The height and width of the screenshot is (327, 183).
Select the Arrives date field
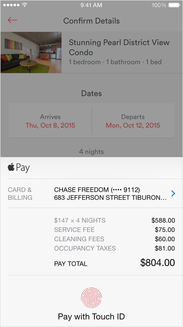coord(50,121)
